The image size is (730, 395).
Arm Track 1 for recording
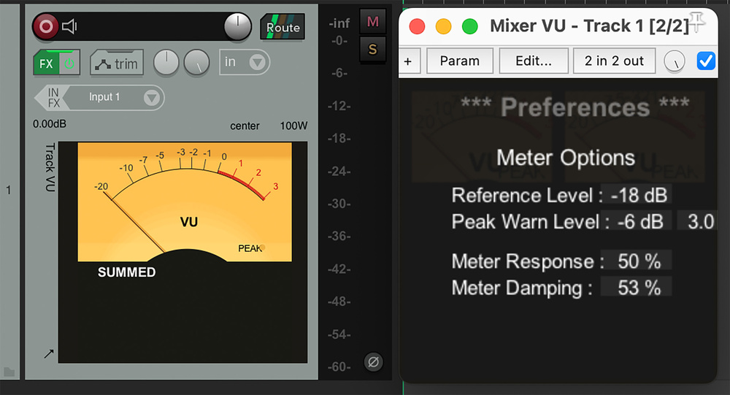(x=46, y=27)
